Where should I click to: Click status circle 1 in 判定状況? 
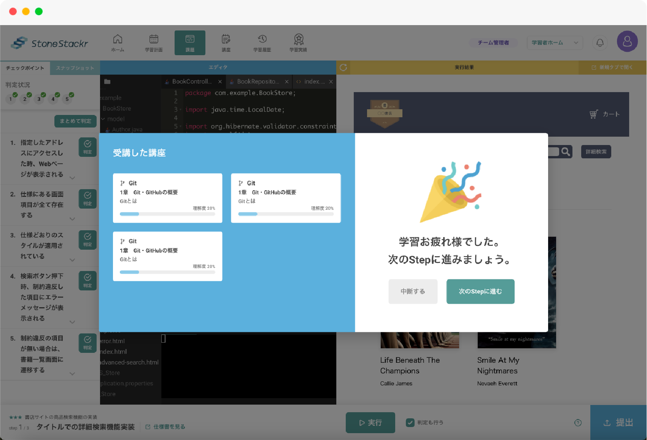[11, 99]
